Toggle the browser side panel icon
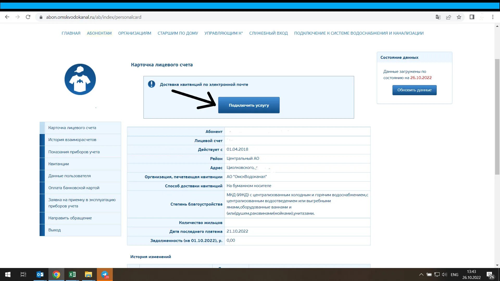The height and width of the screenshot is (281, 500). click(x=472, y=17)
